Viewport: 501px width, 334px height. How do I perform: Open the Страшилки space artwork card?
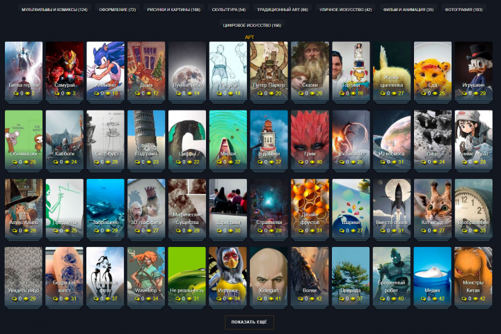[x=269, y=208]
